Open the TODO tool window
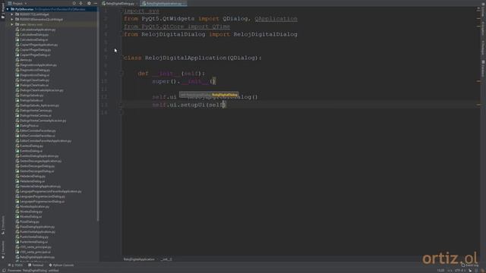The height and width of the screenshot is (273, 486). point(15,265)
